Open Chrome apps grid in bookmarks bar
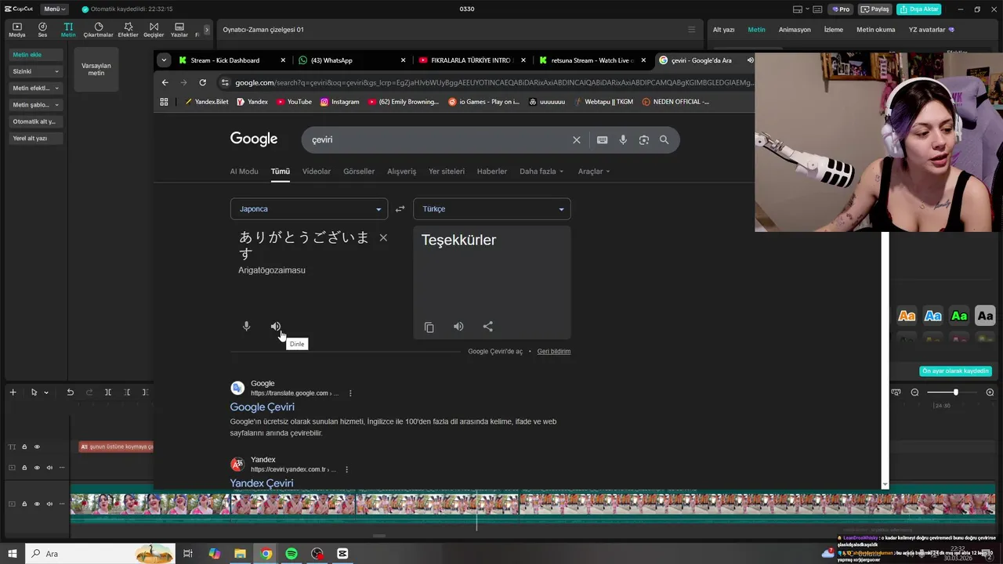1003x564 pixels. [164, 102]
